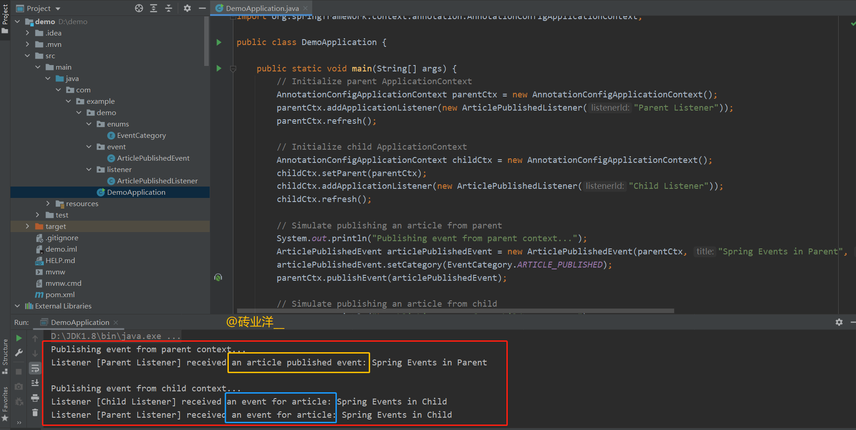Viewport: 856px width, 430px height.
Task: Print the console output
Action: pos(35,398)
